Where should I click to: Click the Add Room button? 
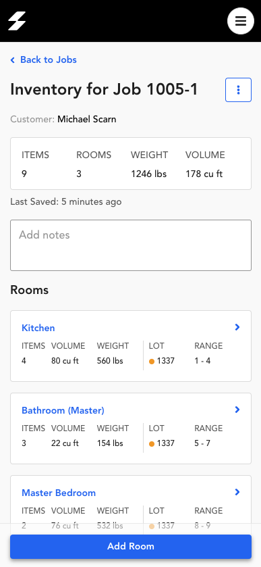tap(131, 547)
